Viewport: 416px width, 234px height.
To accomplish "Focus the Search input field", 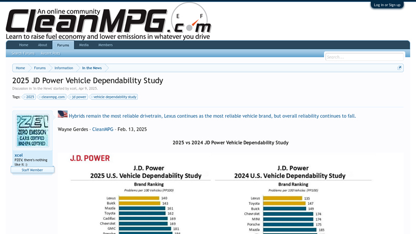I will 365,57.
